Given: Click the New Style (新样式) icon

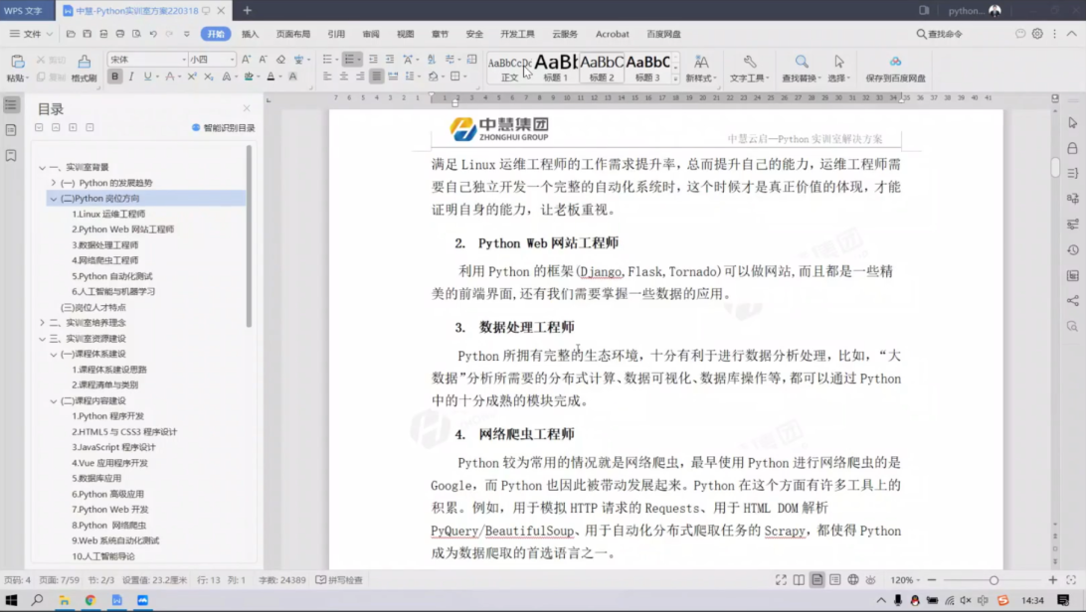Looking at the screenshot, I should point(701,62).
